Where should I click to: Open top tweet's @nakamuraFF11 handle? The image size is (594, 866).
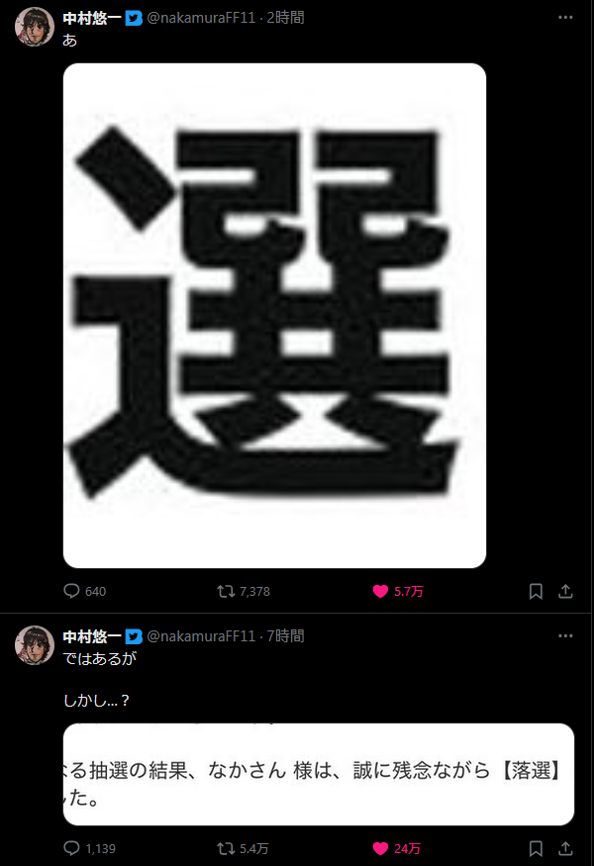coord(201,18)
